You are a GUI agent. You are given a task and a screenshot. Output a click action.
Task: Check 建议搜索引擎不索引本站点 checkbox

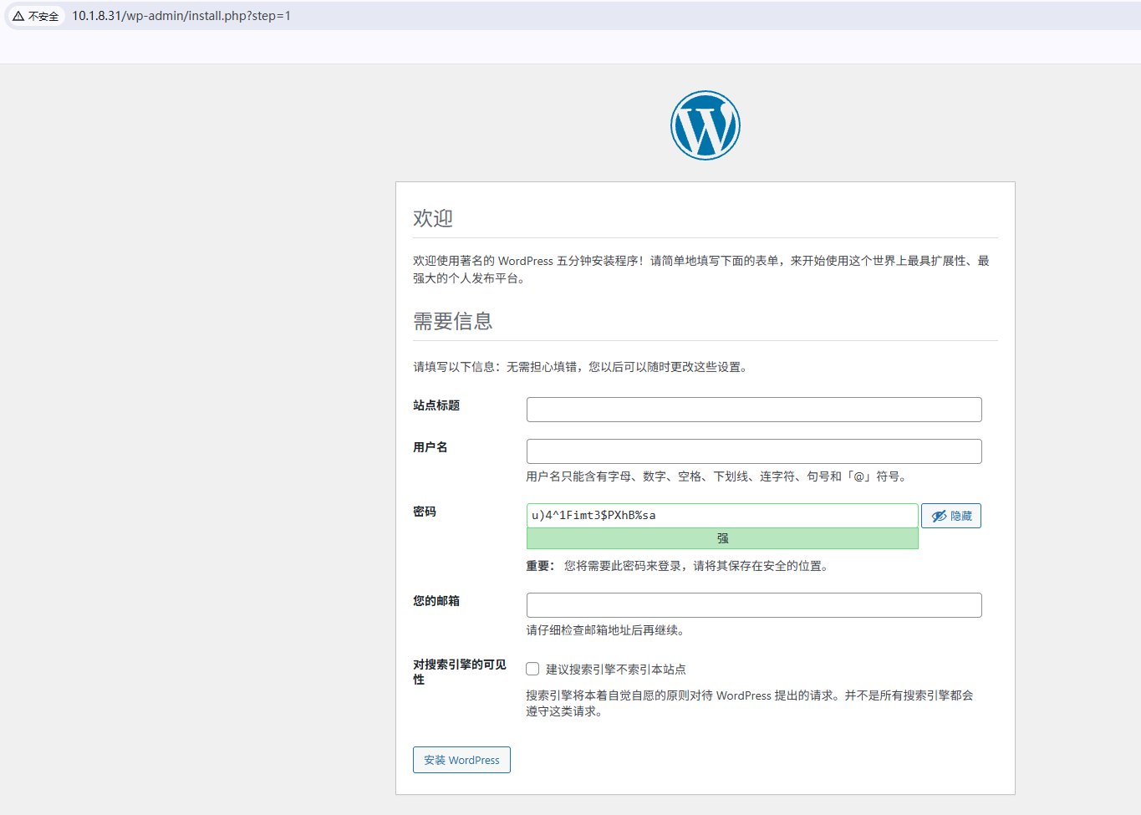pos(532,669)
